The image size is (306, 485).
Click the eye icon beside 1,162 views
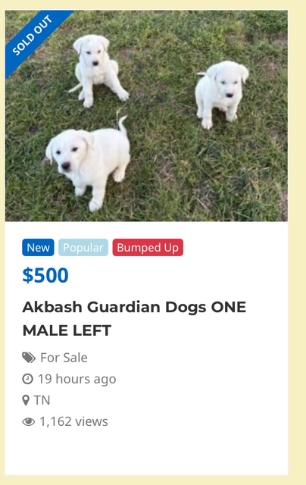29,421
